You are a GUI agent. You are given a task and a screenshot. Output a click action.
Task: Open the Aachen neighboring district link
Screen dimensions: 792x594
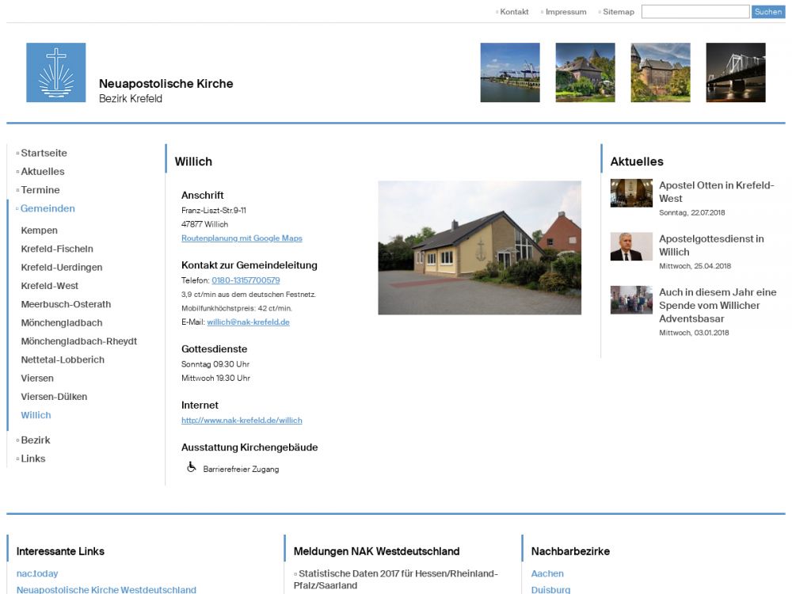coord(547,573)
